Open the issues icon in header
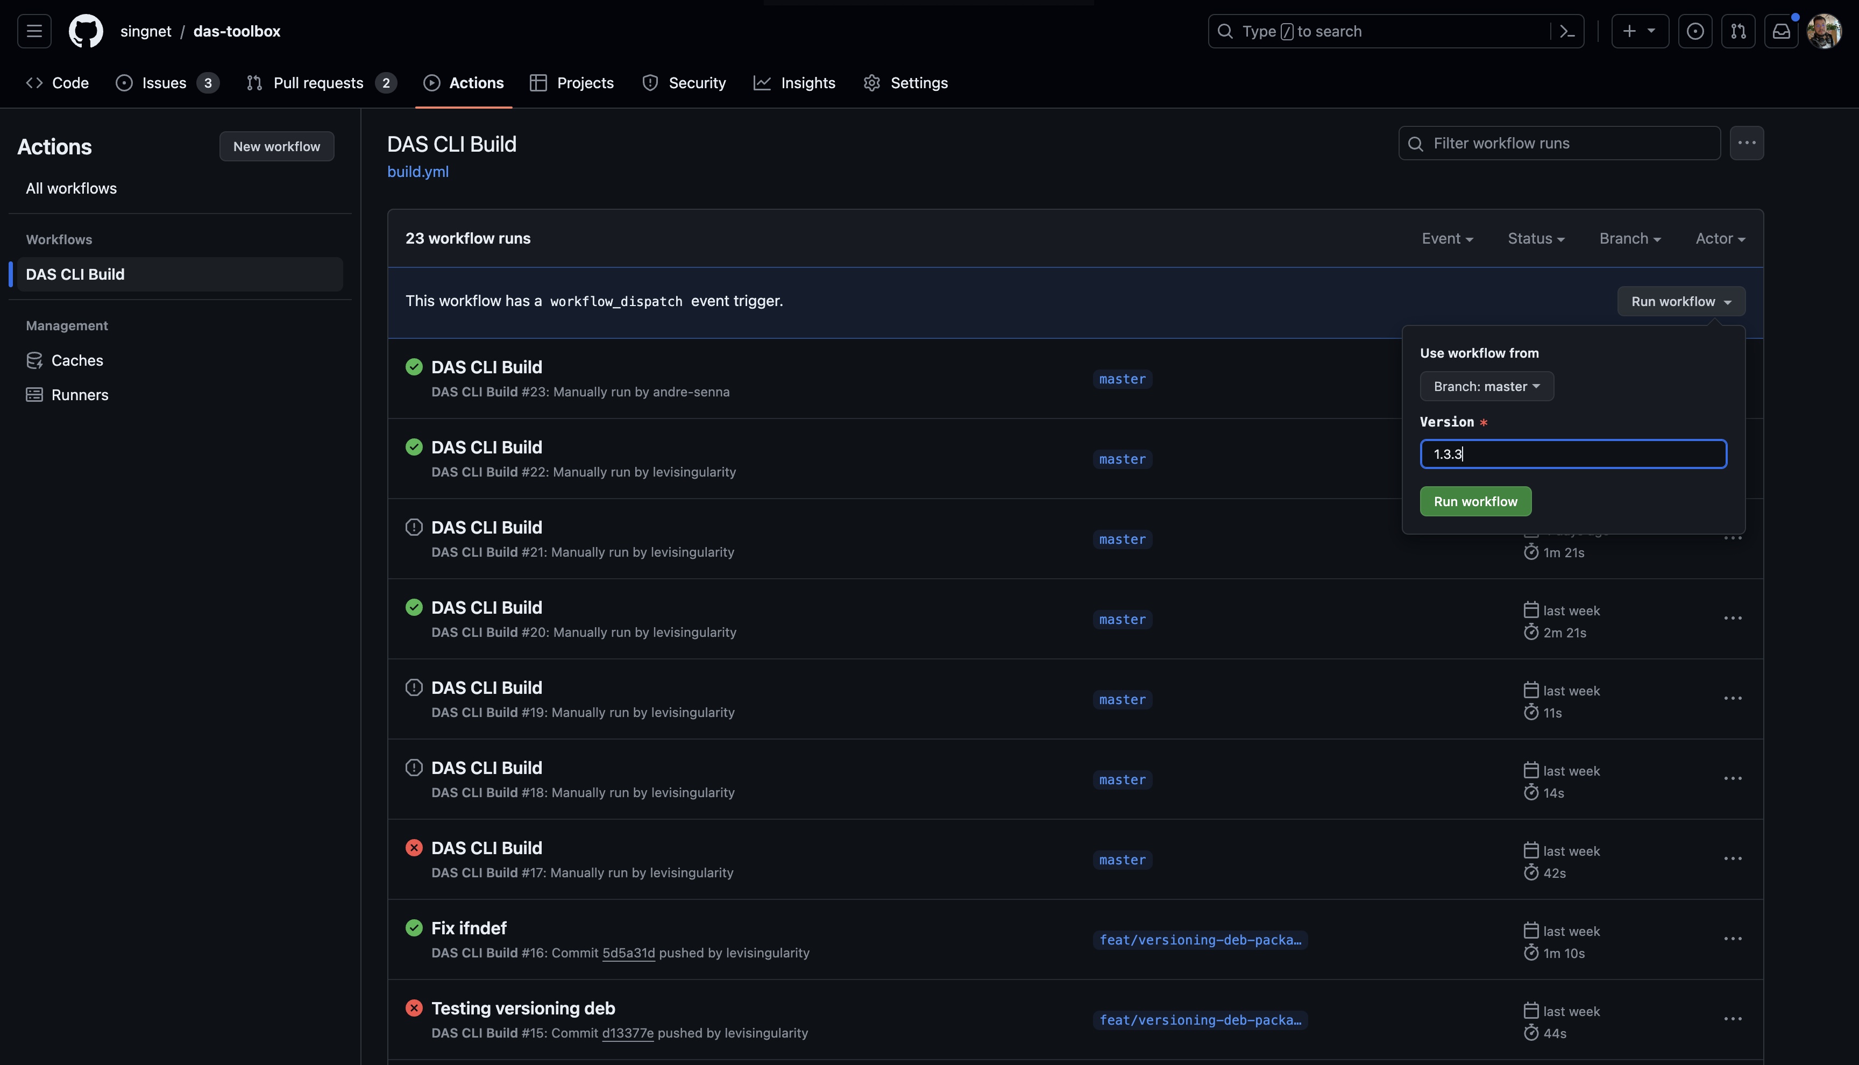Screen dimensions: 1859x1065 [x=1695, y=31]
